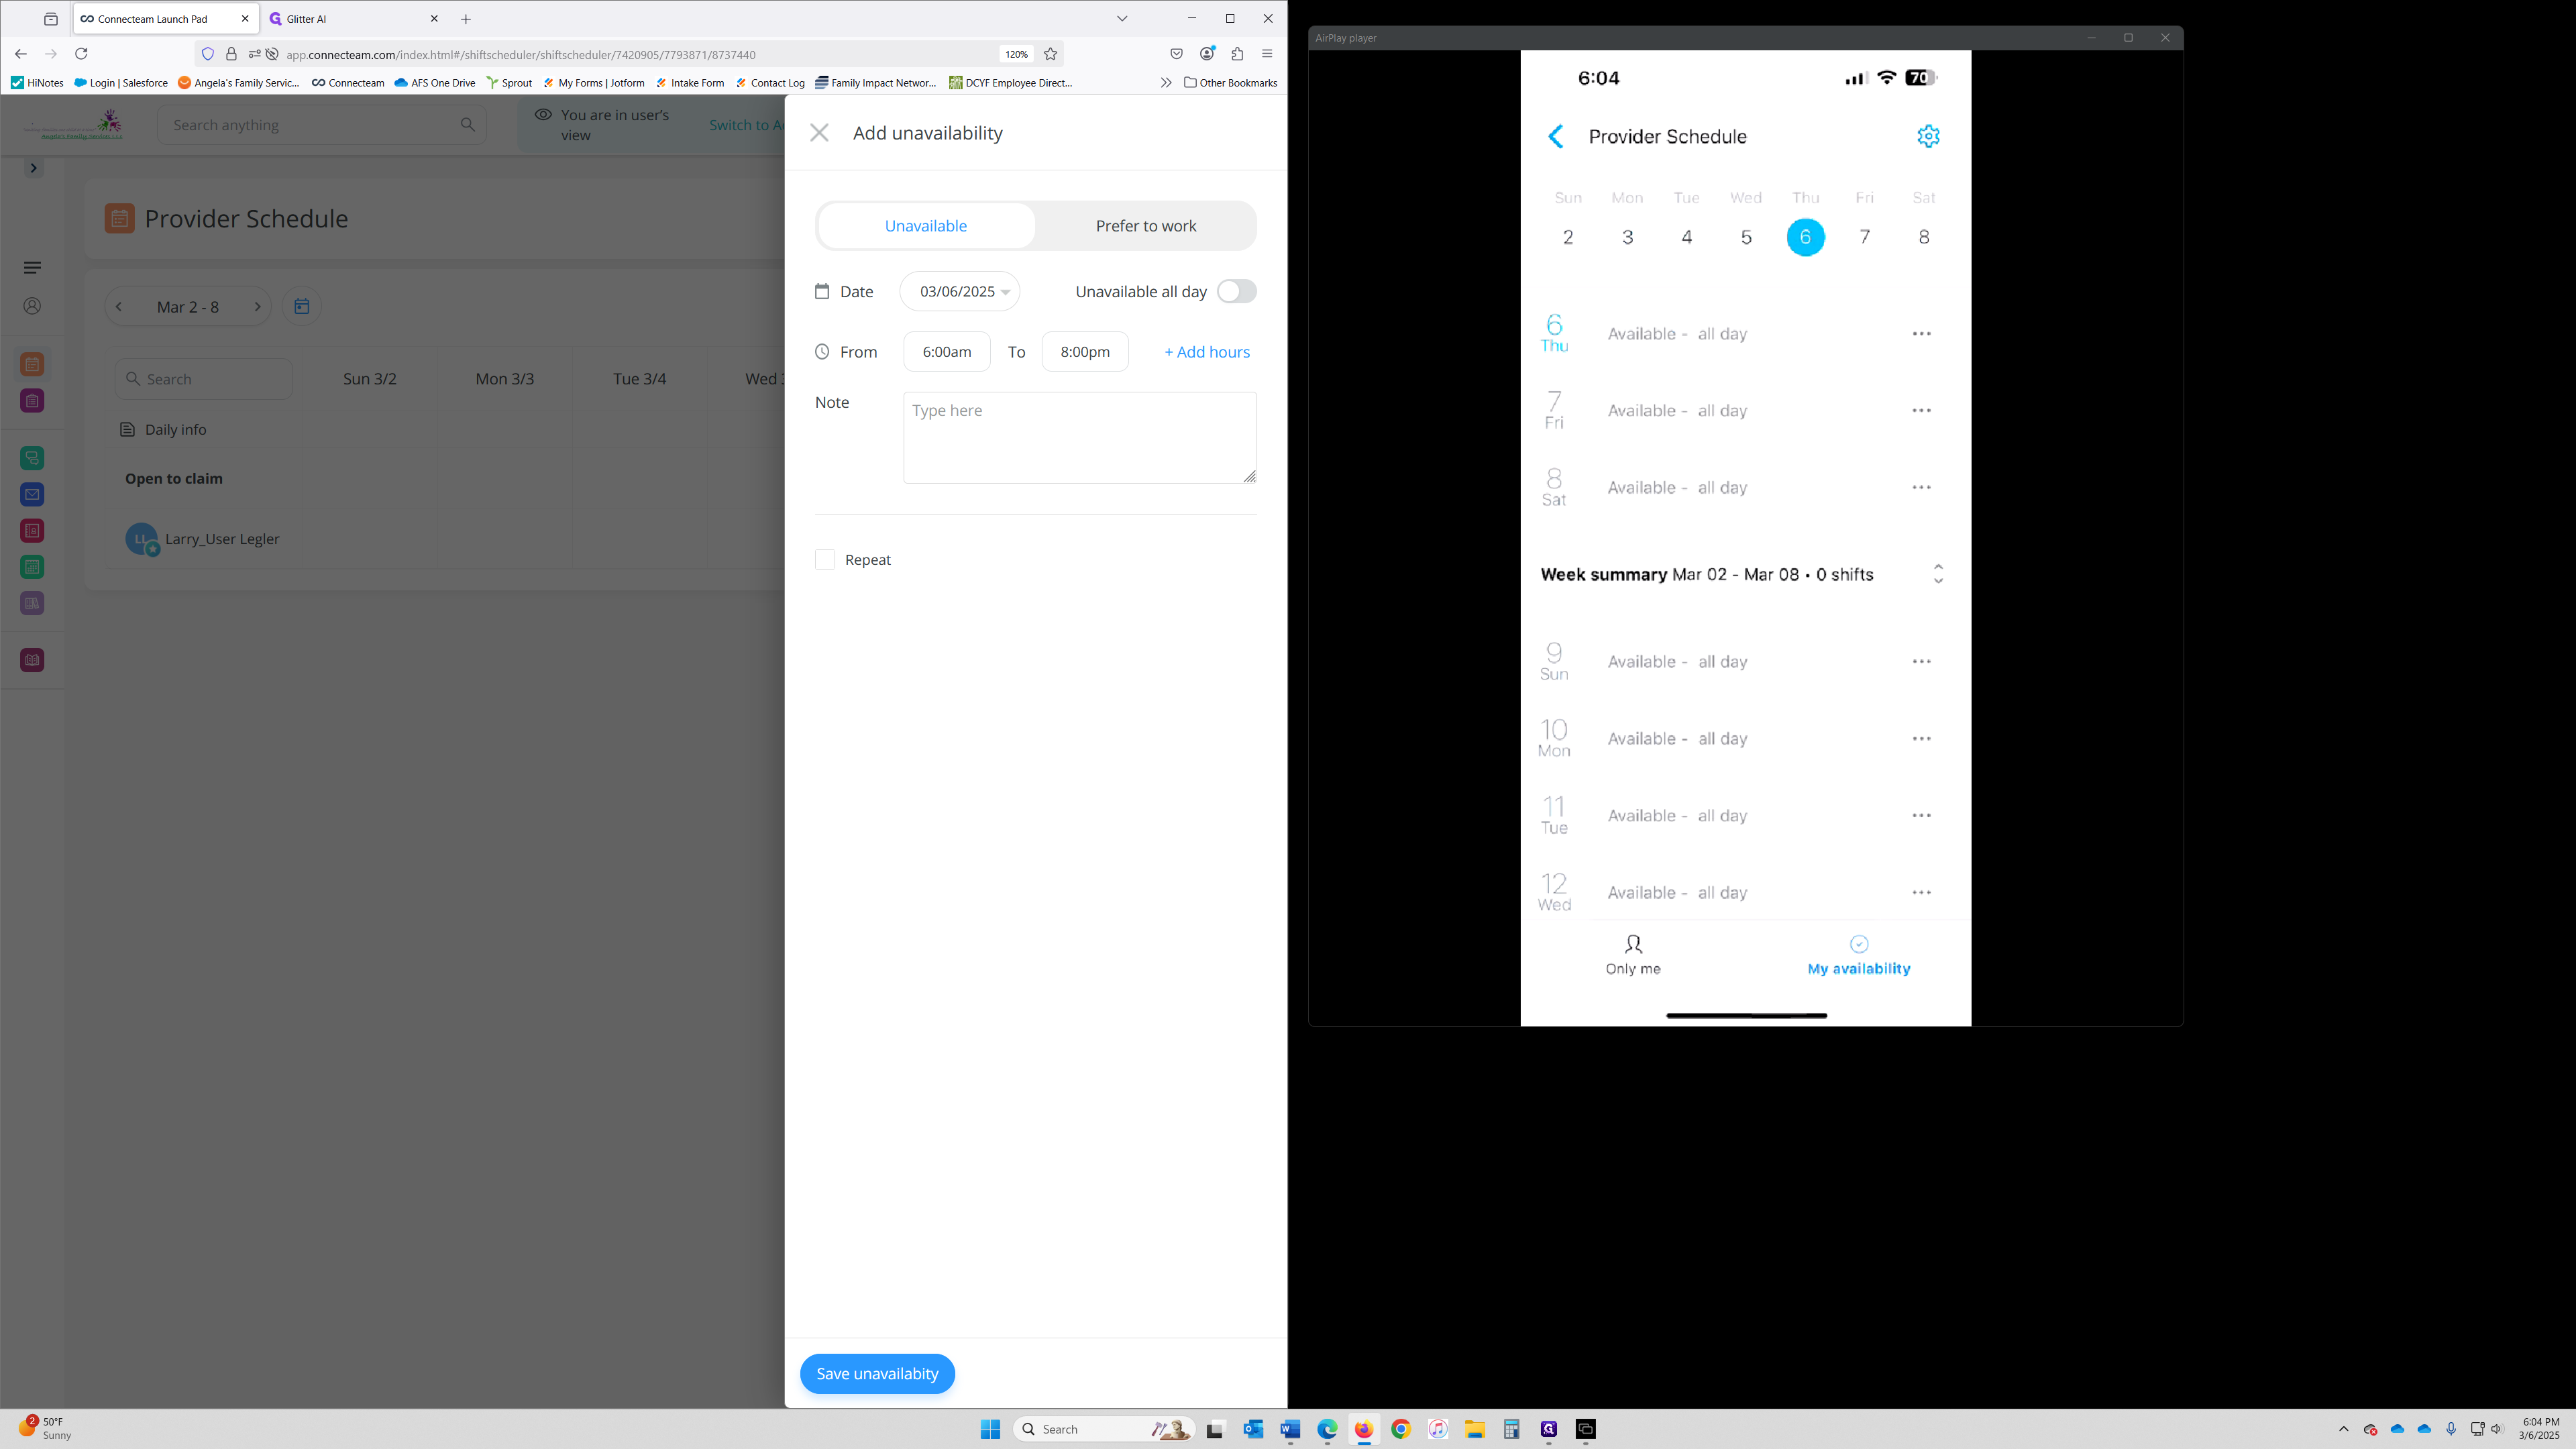Open phone schedule settings gear

click(x=1928, y=136)
